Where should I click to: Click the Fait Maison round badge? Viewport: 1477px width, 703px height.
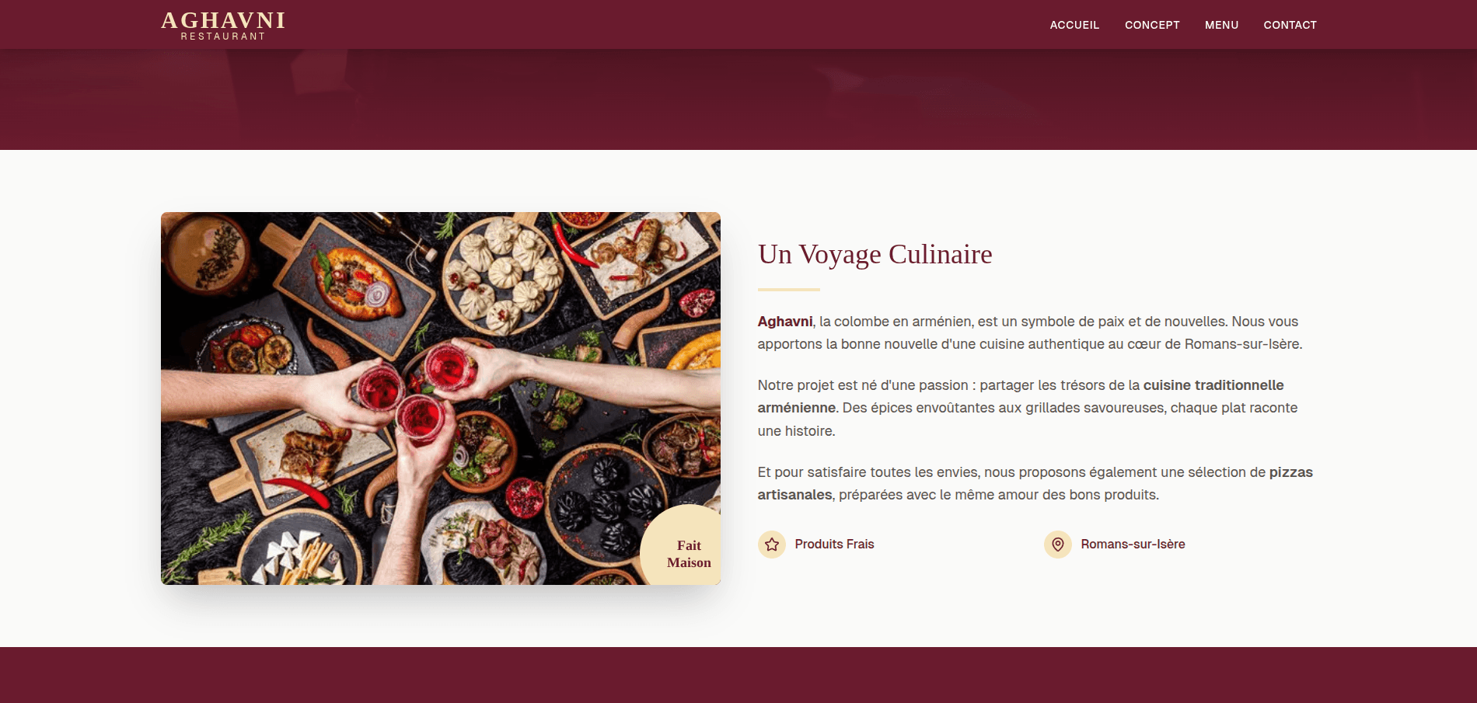point(681,545)
